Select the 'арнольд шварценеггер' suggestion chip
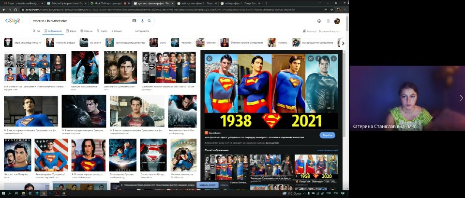 [125, 42]
